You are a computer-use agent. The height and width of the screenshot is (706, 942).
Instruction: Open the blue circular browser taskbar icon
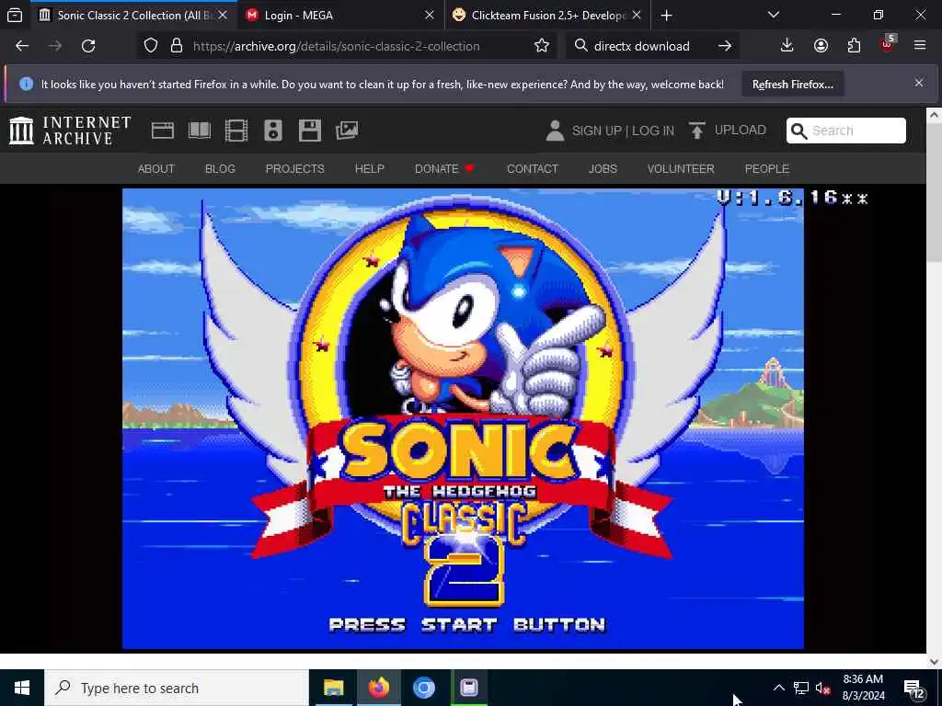pyautogui.click(x=423, y=688)
